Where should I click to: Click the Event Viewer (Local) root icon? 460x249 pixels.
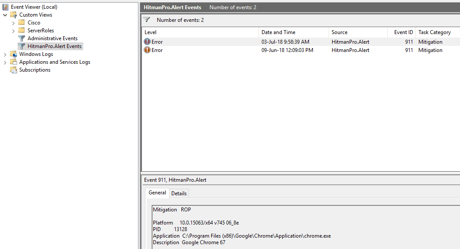(x=5, y=7)
